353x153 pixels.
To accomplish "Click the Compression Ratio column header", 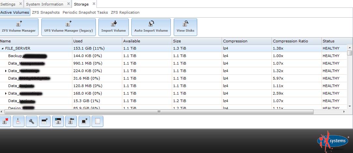I will pos(297,41).
